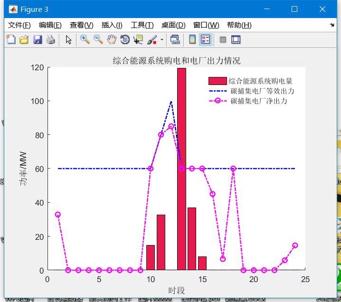Open the 帮助(H) menu
341x302 pixels.
[239, 25]
